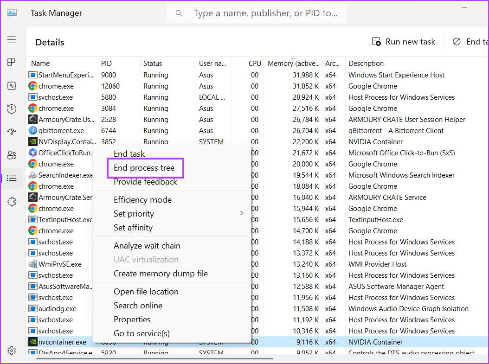Open Properties from context menu
This screenshot has height=364, width=489.
click(x=132, y=319)
